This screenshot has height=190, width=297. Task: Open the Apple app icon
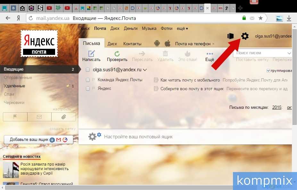pos(168,43)
